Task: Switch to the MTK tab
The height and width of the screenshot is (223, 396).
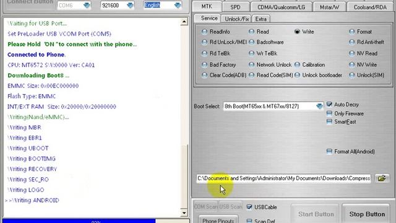Action: 207,7
